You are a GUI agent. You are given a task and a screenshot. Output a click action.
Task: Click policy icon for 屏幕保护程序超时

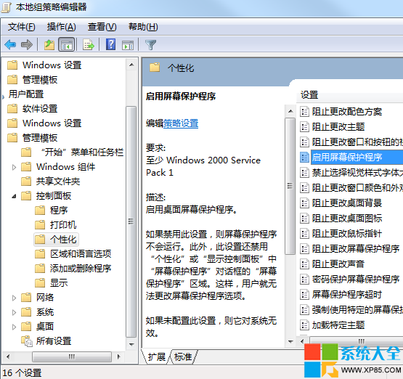(304, 295)
